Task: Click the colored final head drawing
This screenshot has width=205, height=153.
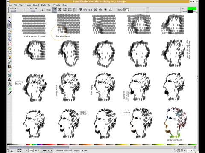Action: [x=176, y=123]
